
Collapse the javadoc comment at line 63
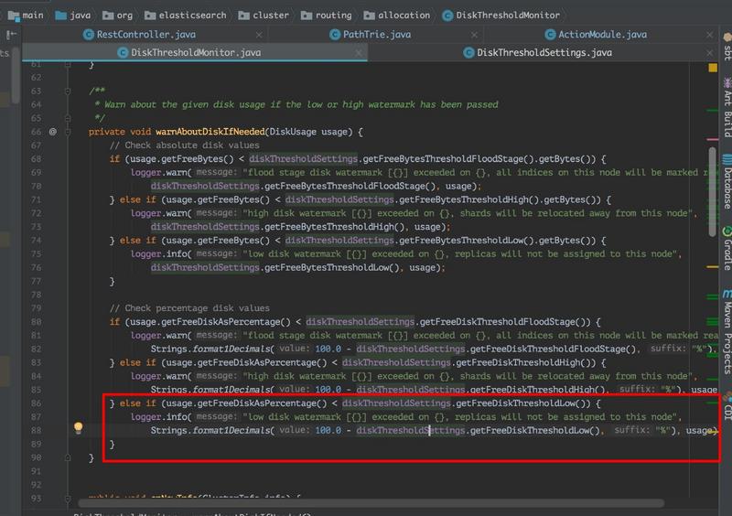point(68,91)
